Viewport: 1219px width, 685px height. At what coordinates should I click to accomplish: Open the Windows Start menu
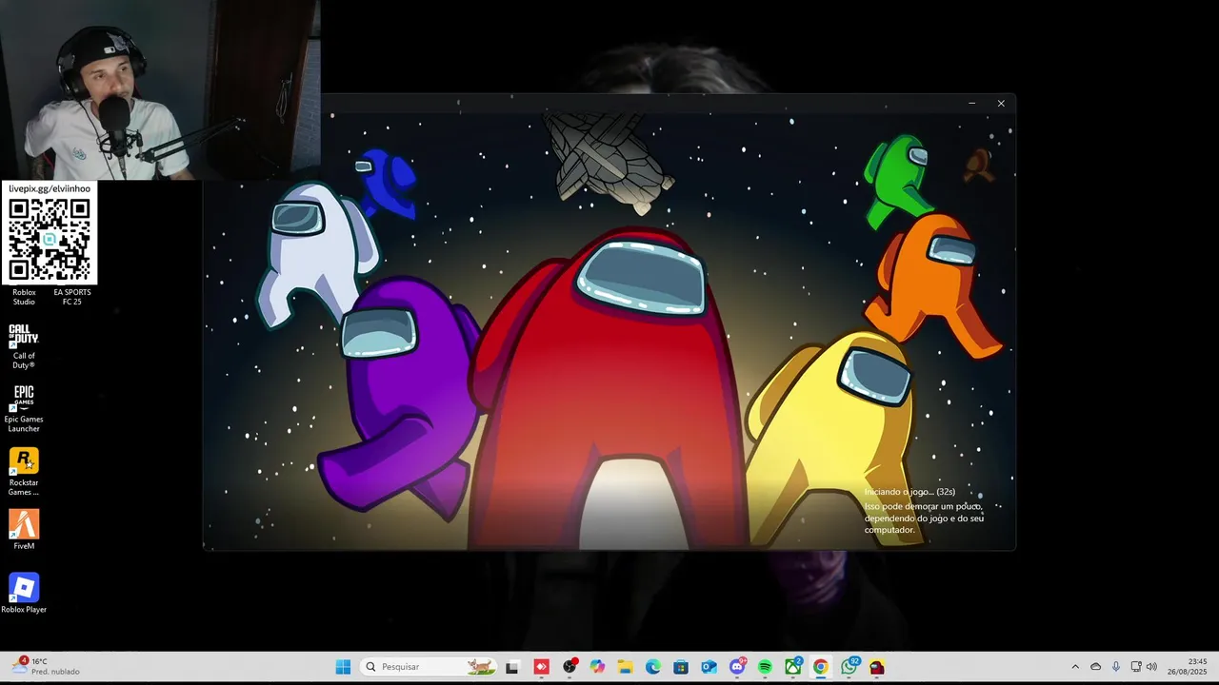pyautogui.click(x=343, y=667)
